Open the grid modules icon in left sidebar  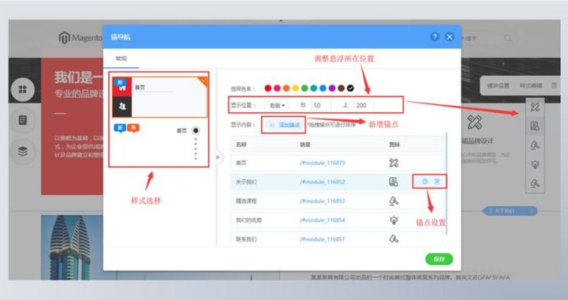coord(23,89)
